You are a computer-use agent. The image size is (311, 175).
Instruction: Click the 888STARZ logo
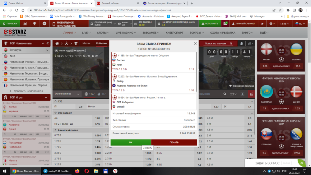15,33
